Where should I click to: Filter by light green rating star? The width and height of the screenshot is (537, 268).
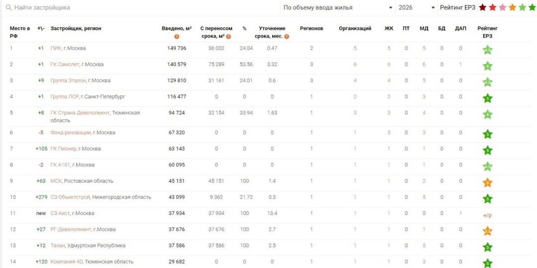tap(522, 7)
